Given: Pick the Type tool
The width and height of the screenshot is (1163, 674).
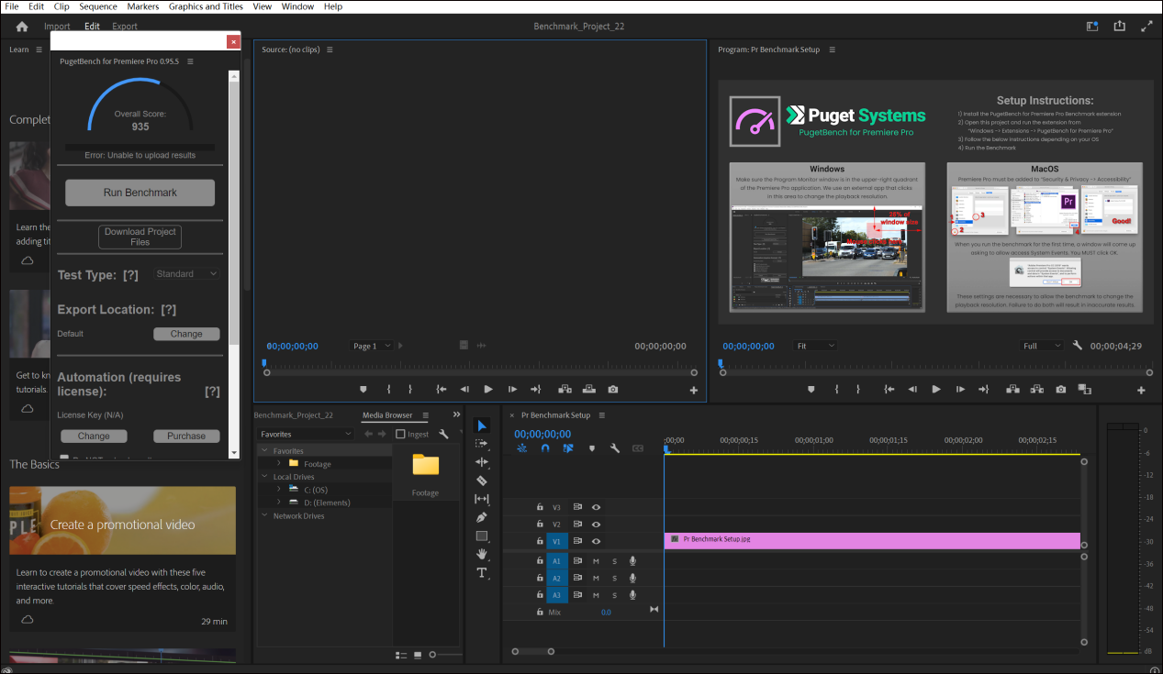Looking at the screenshot, I should pyautogui.click(x=482, y=572).
